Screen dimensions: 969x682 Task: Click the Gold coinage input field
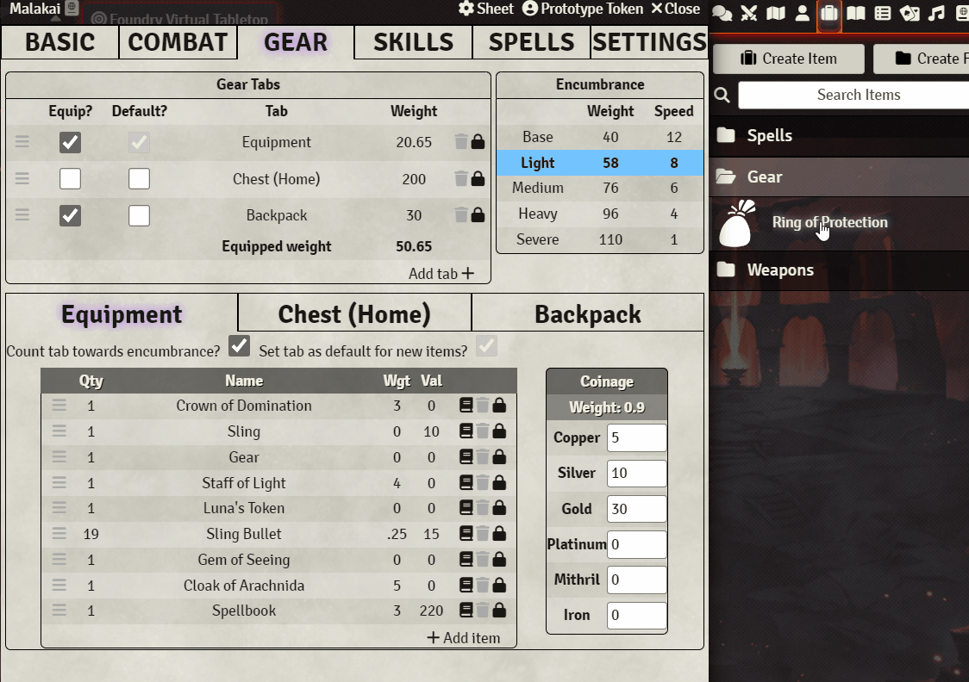click(636, 509)
